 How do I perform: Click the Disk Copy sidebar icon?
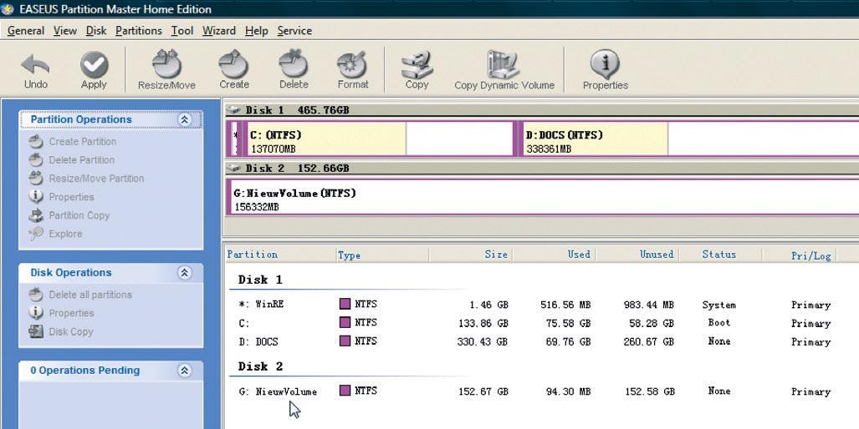[36, 331]
